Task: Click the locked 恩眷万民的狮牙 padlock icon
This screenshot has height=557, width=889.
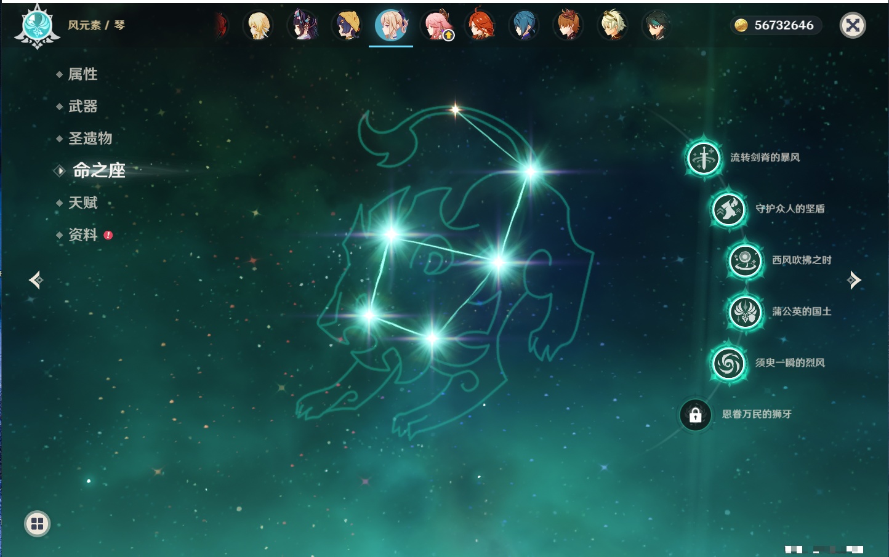Action: pos(696,415)
